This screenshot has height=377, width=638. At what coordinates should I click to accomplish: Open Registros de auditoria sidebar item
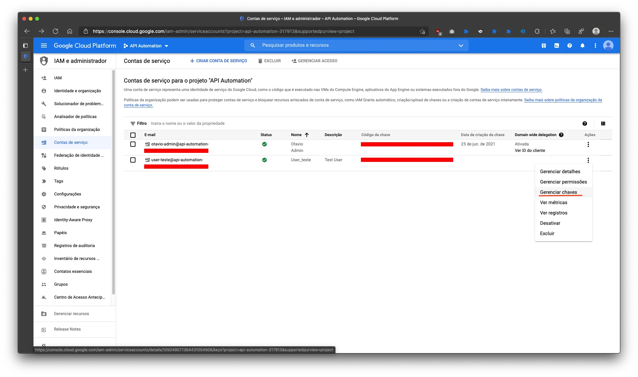tap(73, 246)
